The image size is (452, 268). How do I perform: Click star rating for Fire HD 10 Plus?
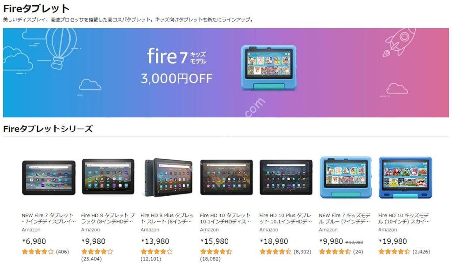tap(275, 252)
